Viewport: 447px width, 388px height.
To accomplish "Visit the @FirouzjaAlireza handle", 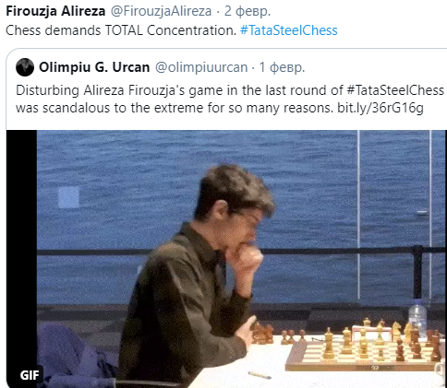I will [x=161, y=11].
